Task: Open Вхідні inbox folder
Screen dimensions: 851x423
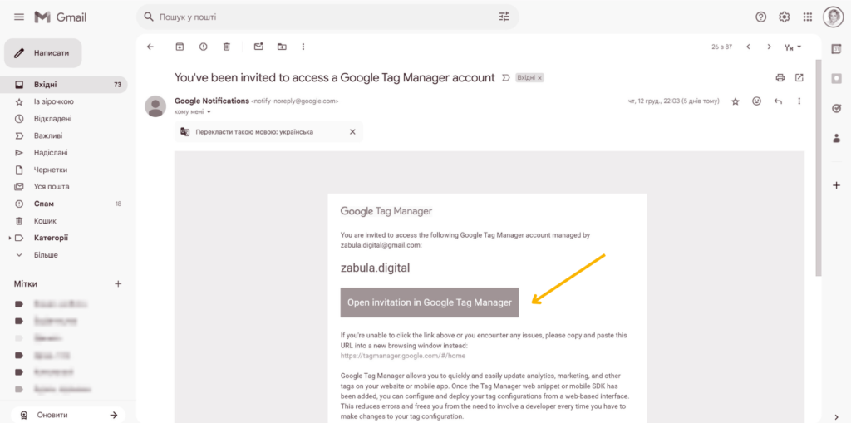Action: pos(65,85)
